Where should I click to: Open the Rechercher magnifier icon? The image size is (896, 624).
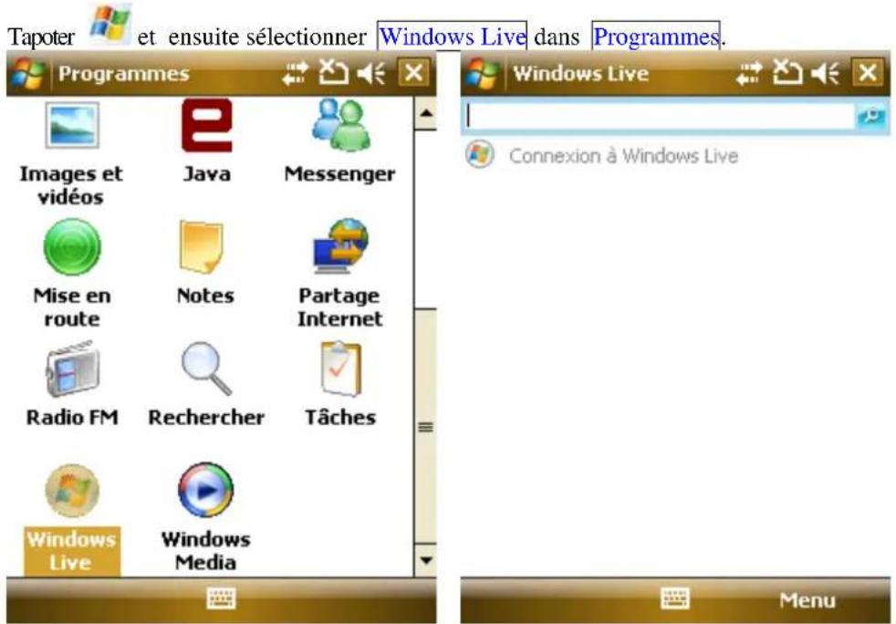[x=207, y=369]
